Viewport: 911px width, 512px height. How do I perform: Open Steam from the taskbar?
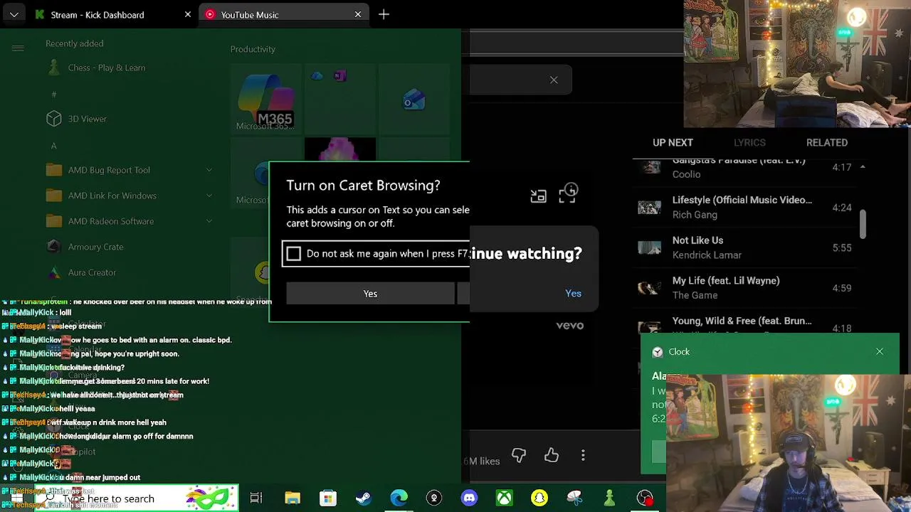tap(363, 498)
